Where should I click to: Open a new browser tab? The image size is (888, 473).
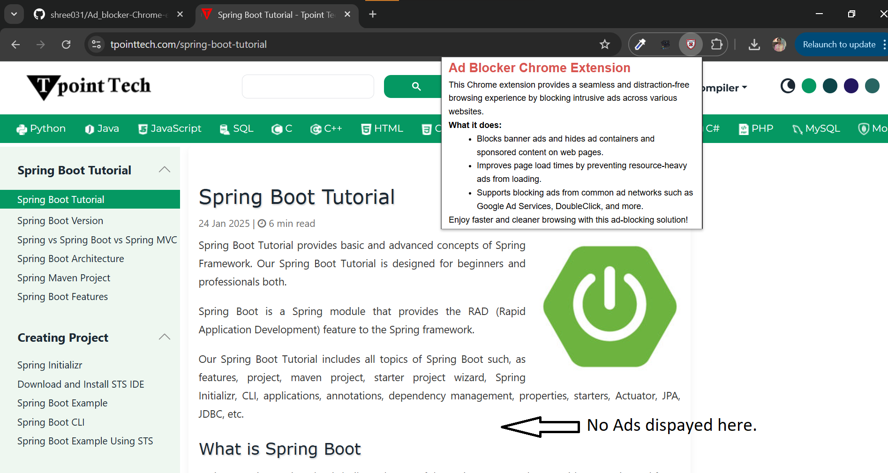pos(373,15)
